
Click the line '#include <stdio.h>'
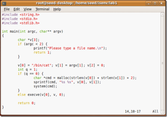tap(20, 19)
